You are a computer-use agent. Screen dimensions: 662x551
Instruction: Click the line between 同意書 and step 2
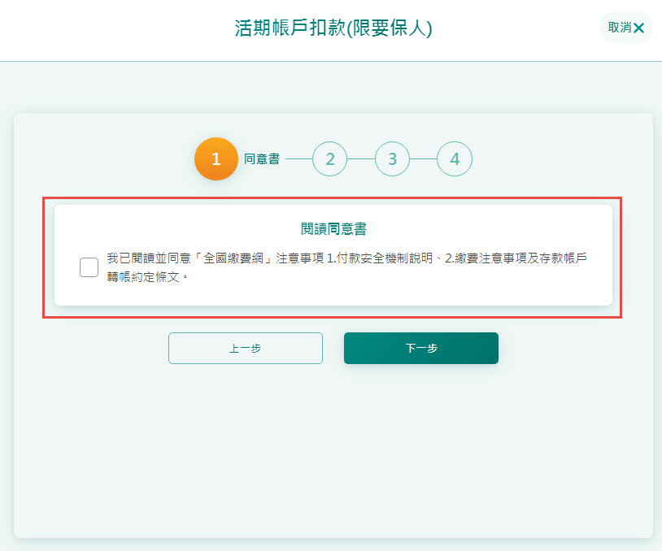tap(298, 159)
